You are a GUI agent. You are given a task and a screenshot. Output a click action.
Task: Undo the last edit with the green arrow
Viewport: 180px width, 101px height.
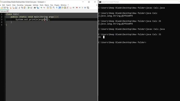28,8
